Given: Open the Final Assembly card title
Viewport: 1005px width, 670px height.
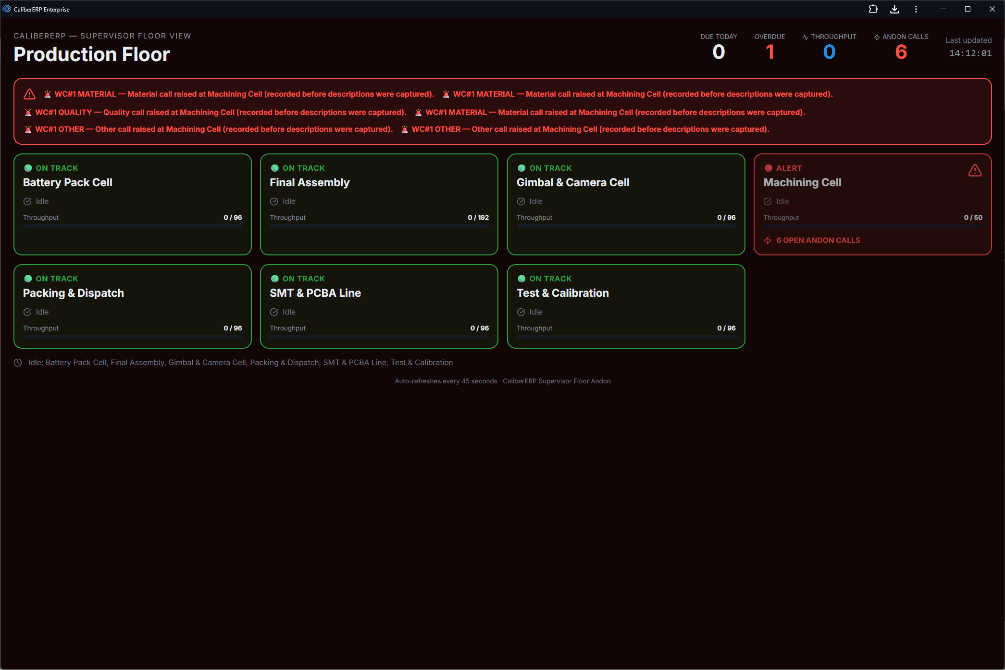Looking at the screenshot, I should (310, 183).
